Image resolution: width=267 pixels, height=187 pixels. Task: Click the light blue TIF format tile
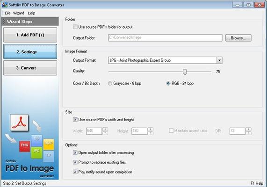[x=49, y=156]
